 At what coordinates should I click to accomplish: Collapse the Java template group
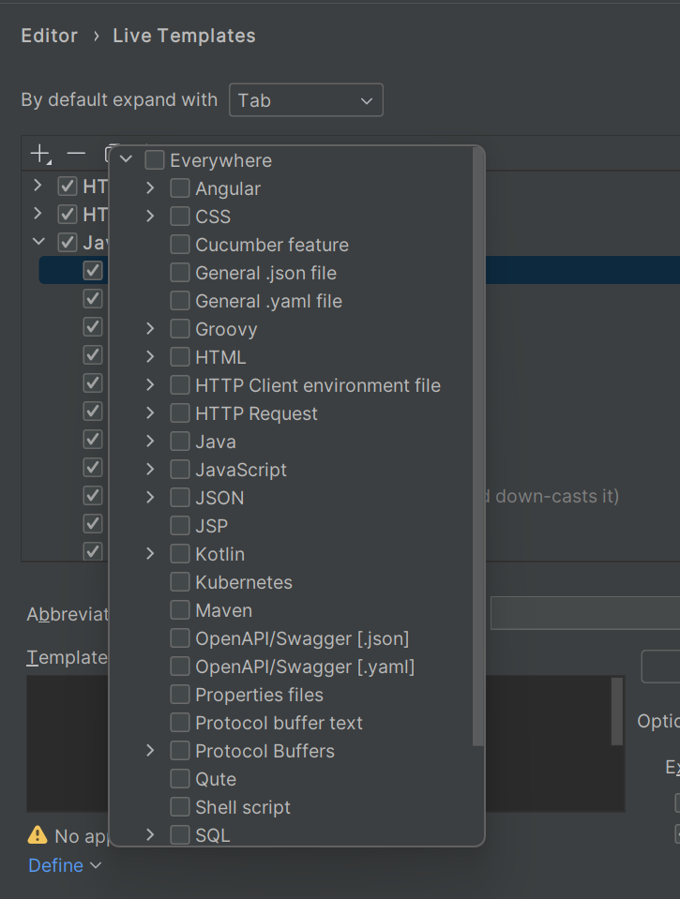pos(38,241)
